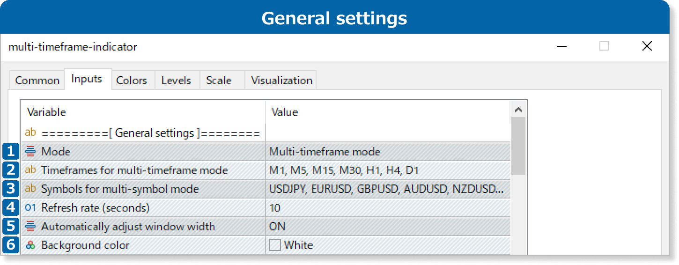The width and height of the screenshot is (679, 265).
Task: Click the White background color swatch
Action: tap(275, 245)
